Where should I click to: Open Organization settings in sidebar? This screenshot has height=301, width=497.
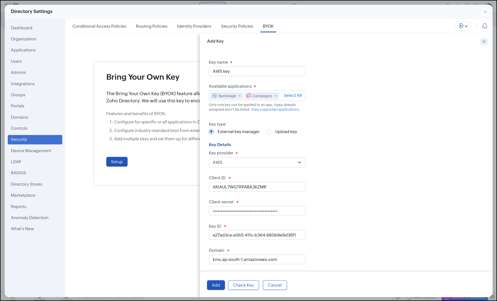coord(35,39)
